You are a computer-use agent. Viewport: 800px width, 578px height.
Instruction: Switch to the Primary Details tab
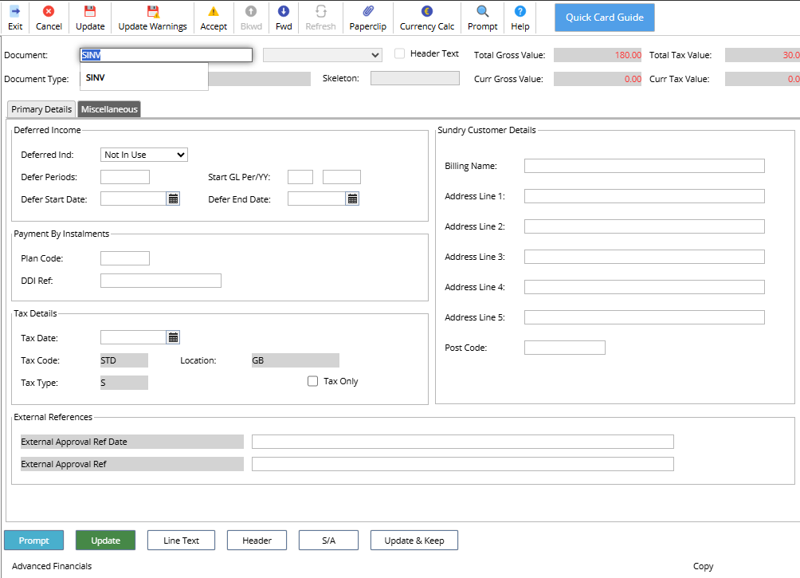click(41, 109)
